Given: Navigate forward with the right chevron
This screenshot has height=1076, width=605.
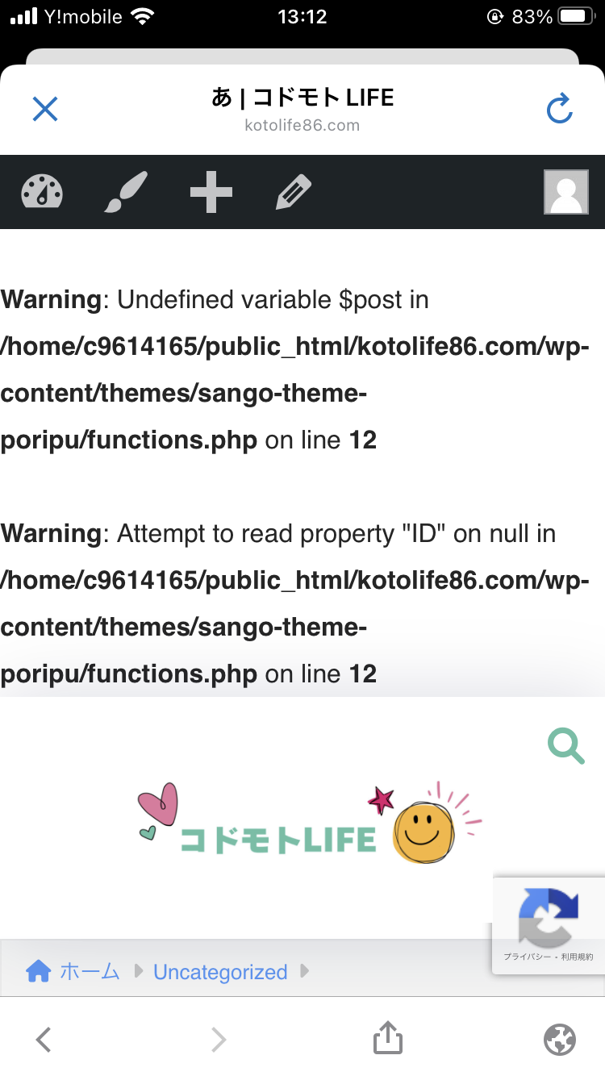Looking at the screenshot, I should 219,1039.
